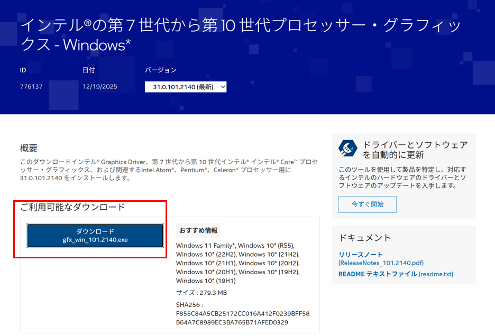Click the ID column label
Image resolution: width=495 pixels, height=336 pixels.
point(23,70)
